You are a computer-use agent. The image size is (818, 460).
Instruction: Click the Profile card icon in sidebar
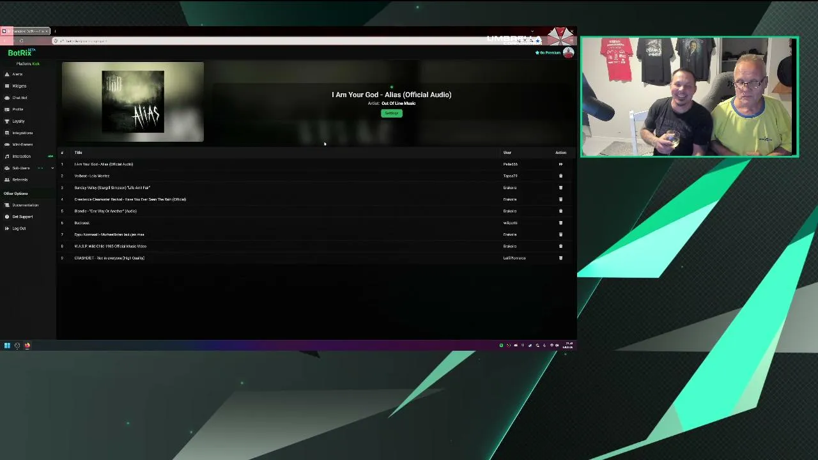(x=7, y=109)
